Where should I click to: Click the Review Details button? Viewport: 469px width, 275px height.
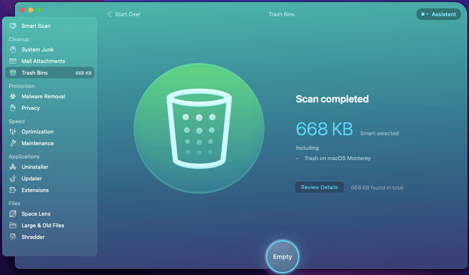tap(319, 187)
